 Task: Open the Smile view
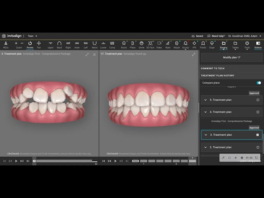pyautogui.click(x=141, y=45)
